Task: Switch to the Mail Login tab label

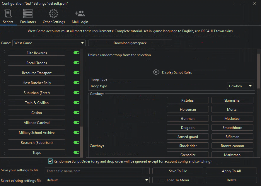Action: point(80,22)
